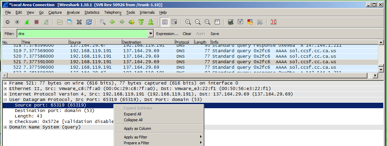
Task: Open help lifebuoy icon
Action: click(x=274, y=22)
